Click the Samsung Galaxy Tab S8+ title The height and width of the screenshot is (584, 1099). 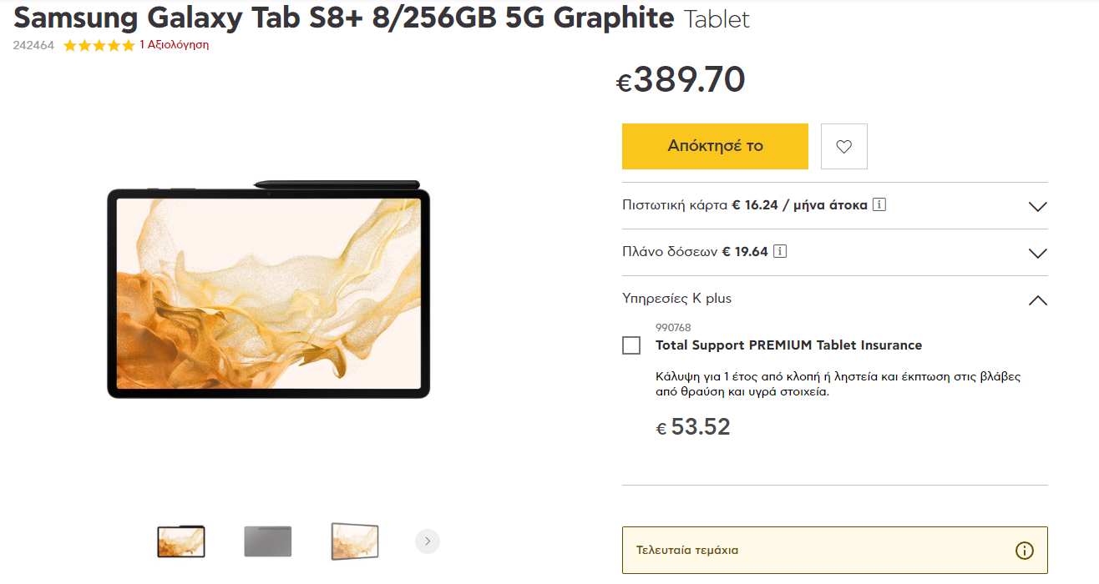[343, 18]
